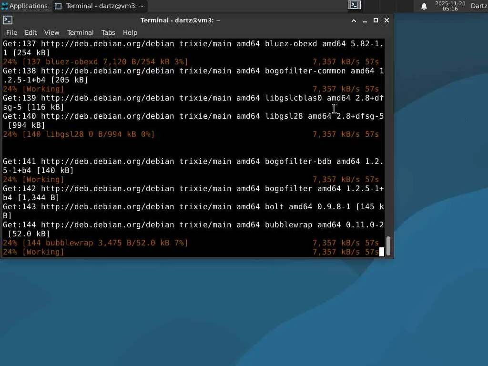Open the notification bell
The height and width of the screenshot is (366, 488).
click(424, 6)
